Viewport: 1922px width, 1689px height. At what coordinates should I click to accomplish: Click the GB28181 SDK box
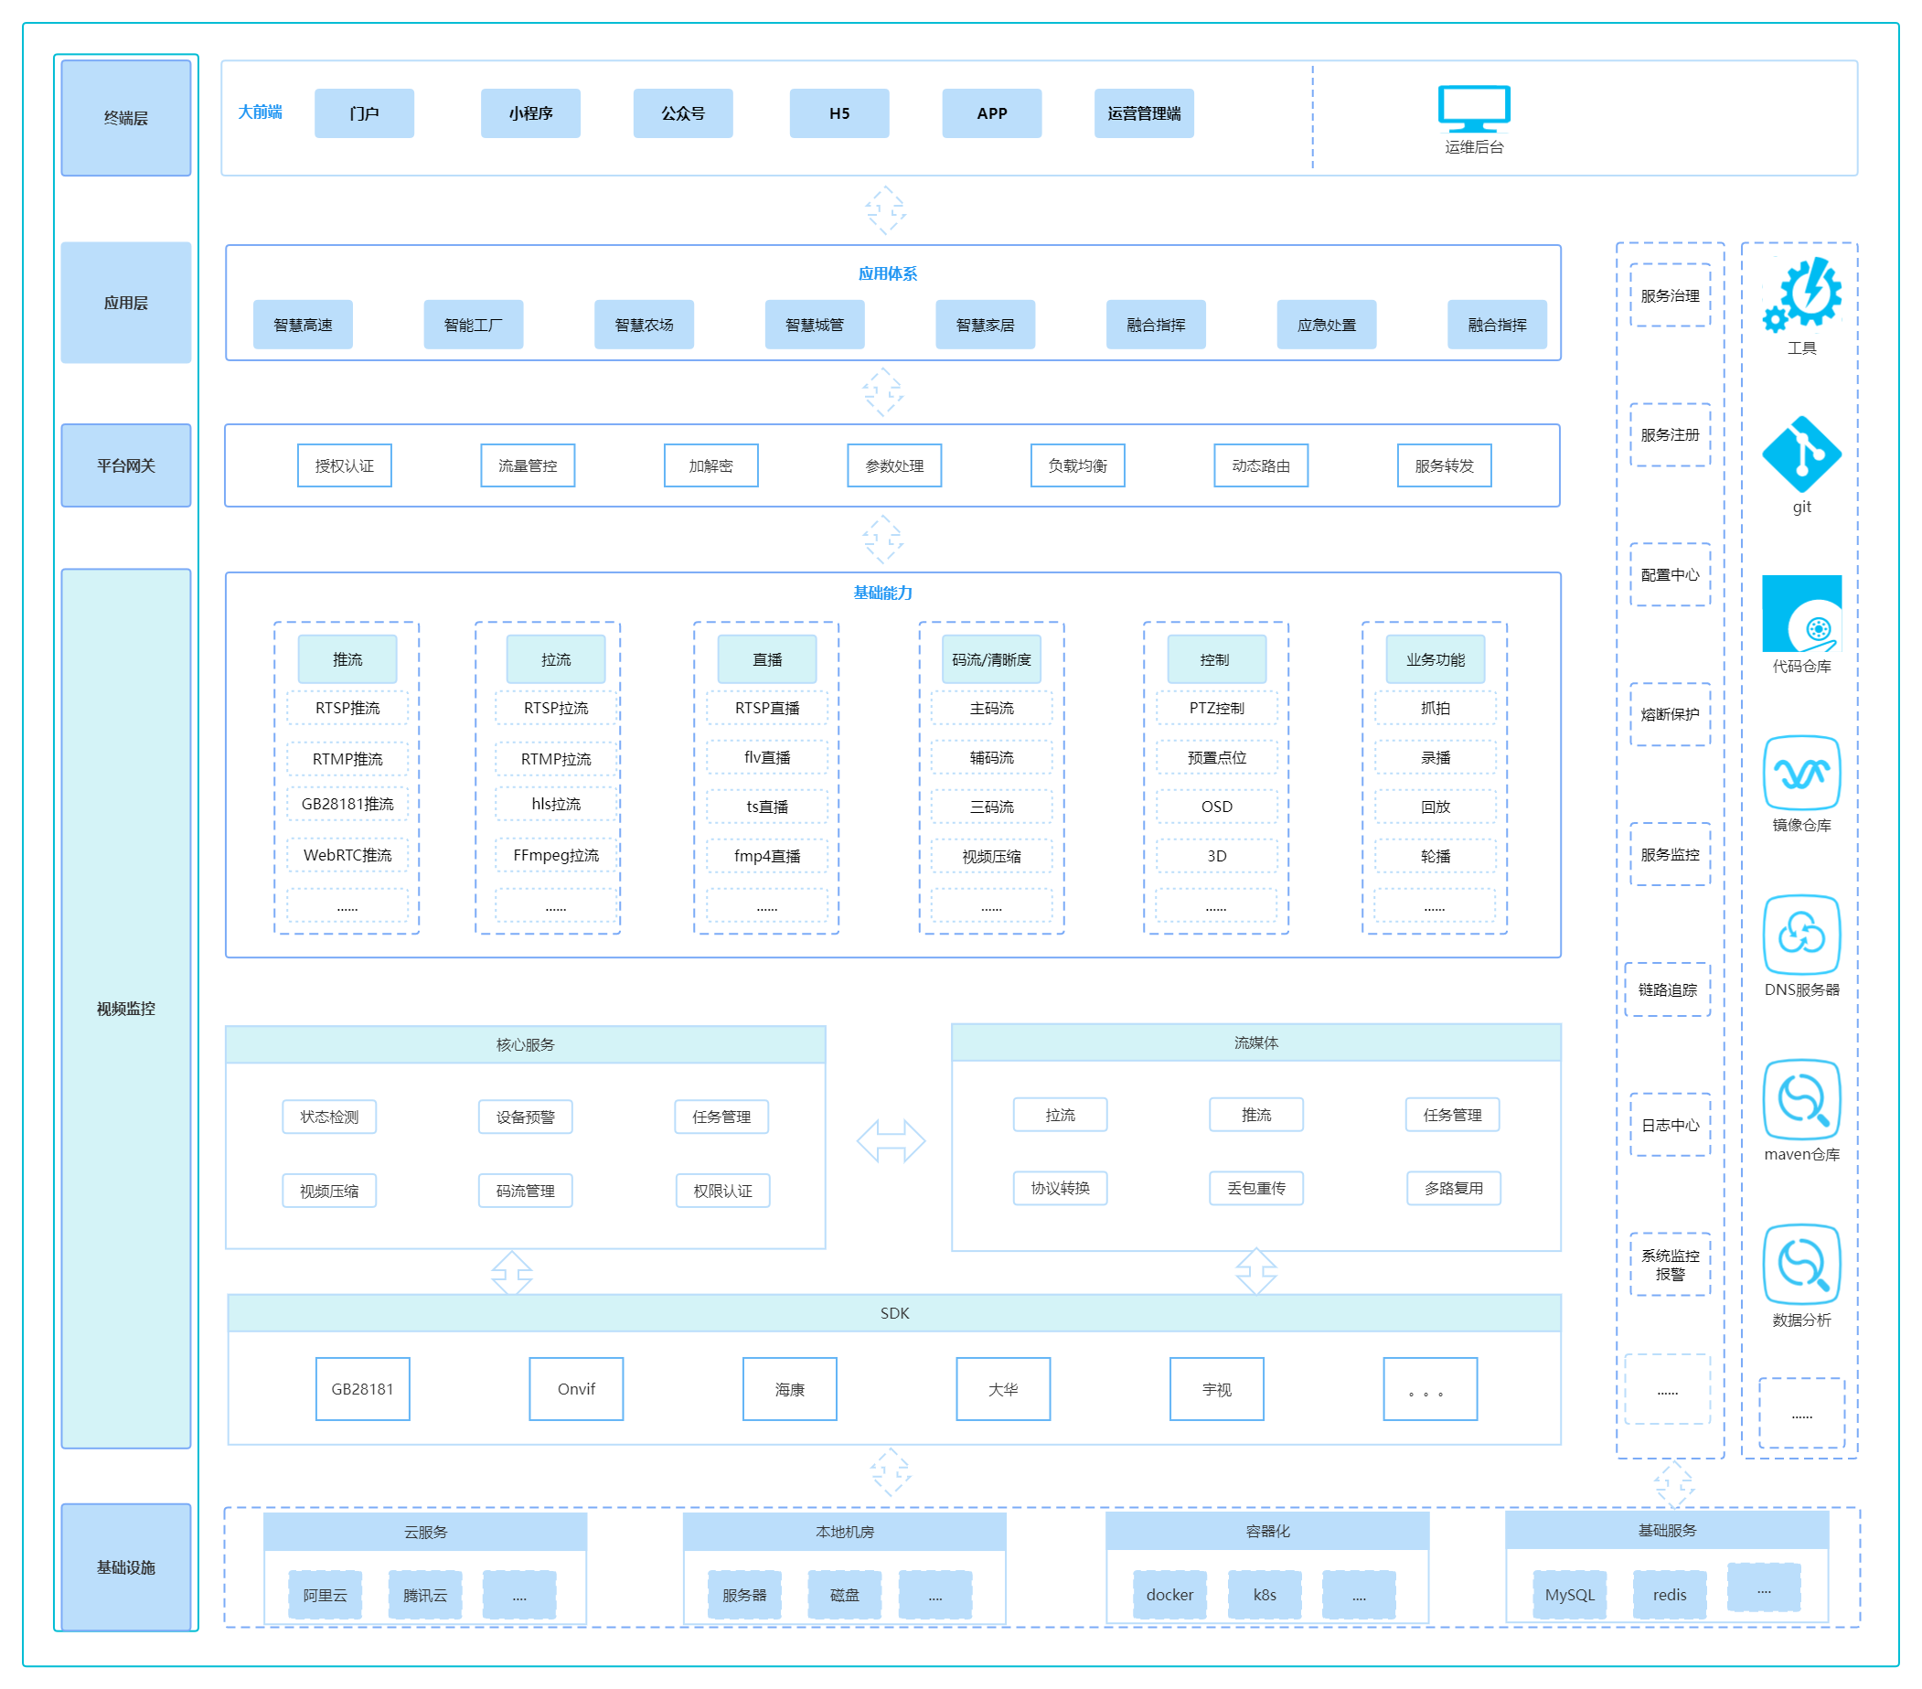point(363,1388)
